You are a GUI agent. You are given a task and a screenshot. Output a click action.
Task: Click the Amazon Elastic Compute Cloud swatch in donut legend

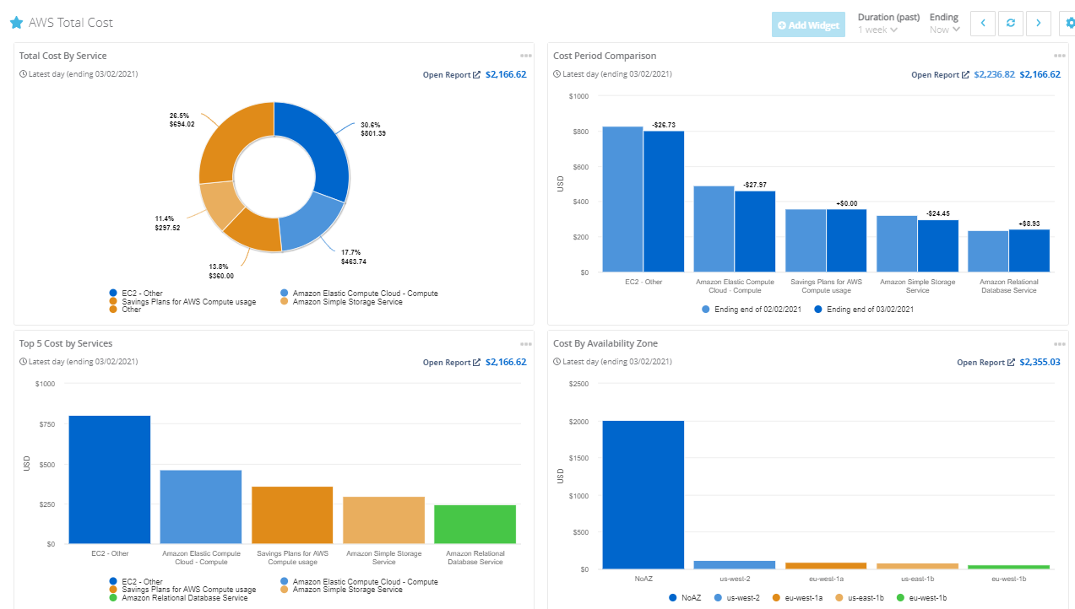pyautogui.click(x=285, y=294)
